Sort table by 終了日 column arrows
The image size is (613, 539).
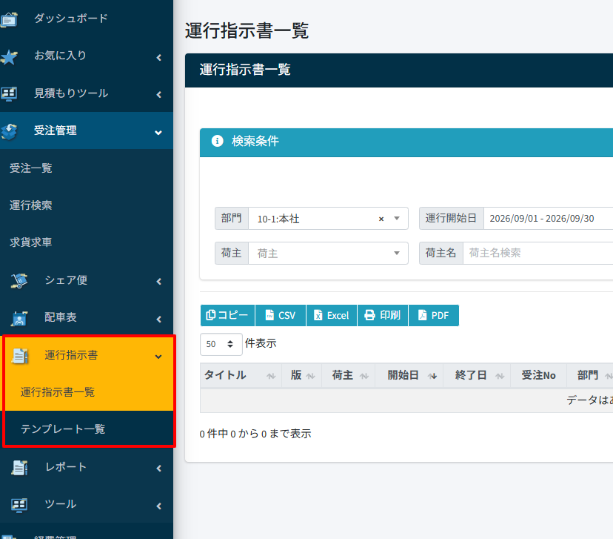coord(500,376)
